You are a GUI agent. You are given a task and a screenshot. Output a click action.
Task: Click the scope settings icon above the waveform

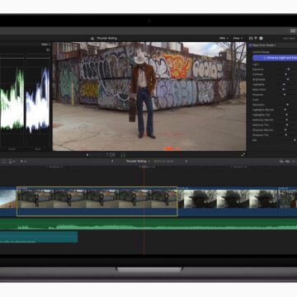pyautogui.click(x=48, y=49)
